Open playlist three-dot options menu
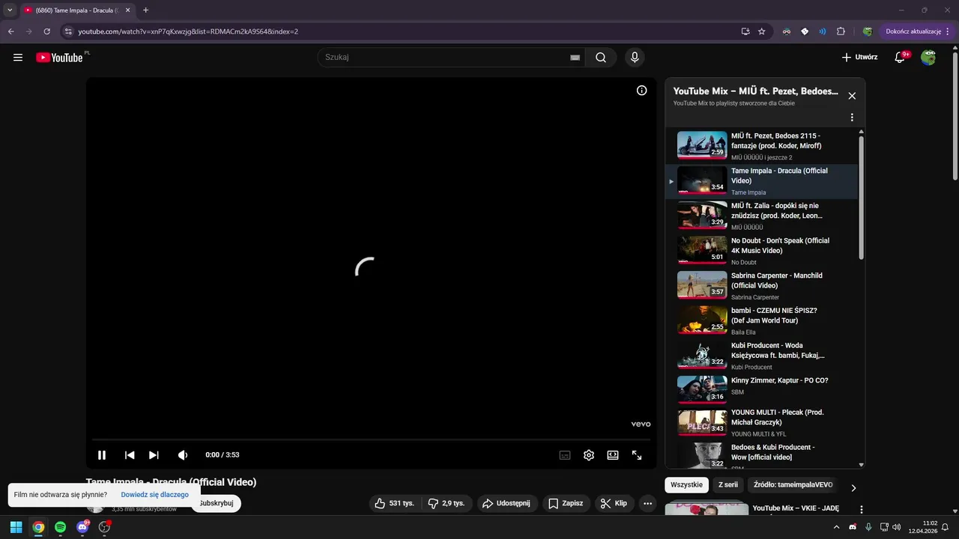Screen dimensions: 959x539 pyautogui.click(x=852, y=118)
